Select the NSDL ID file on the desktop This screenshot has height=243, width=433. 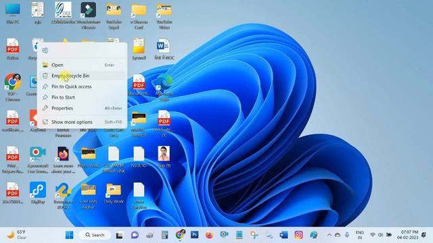[139, 157]
